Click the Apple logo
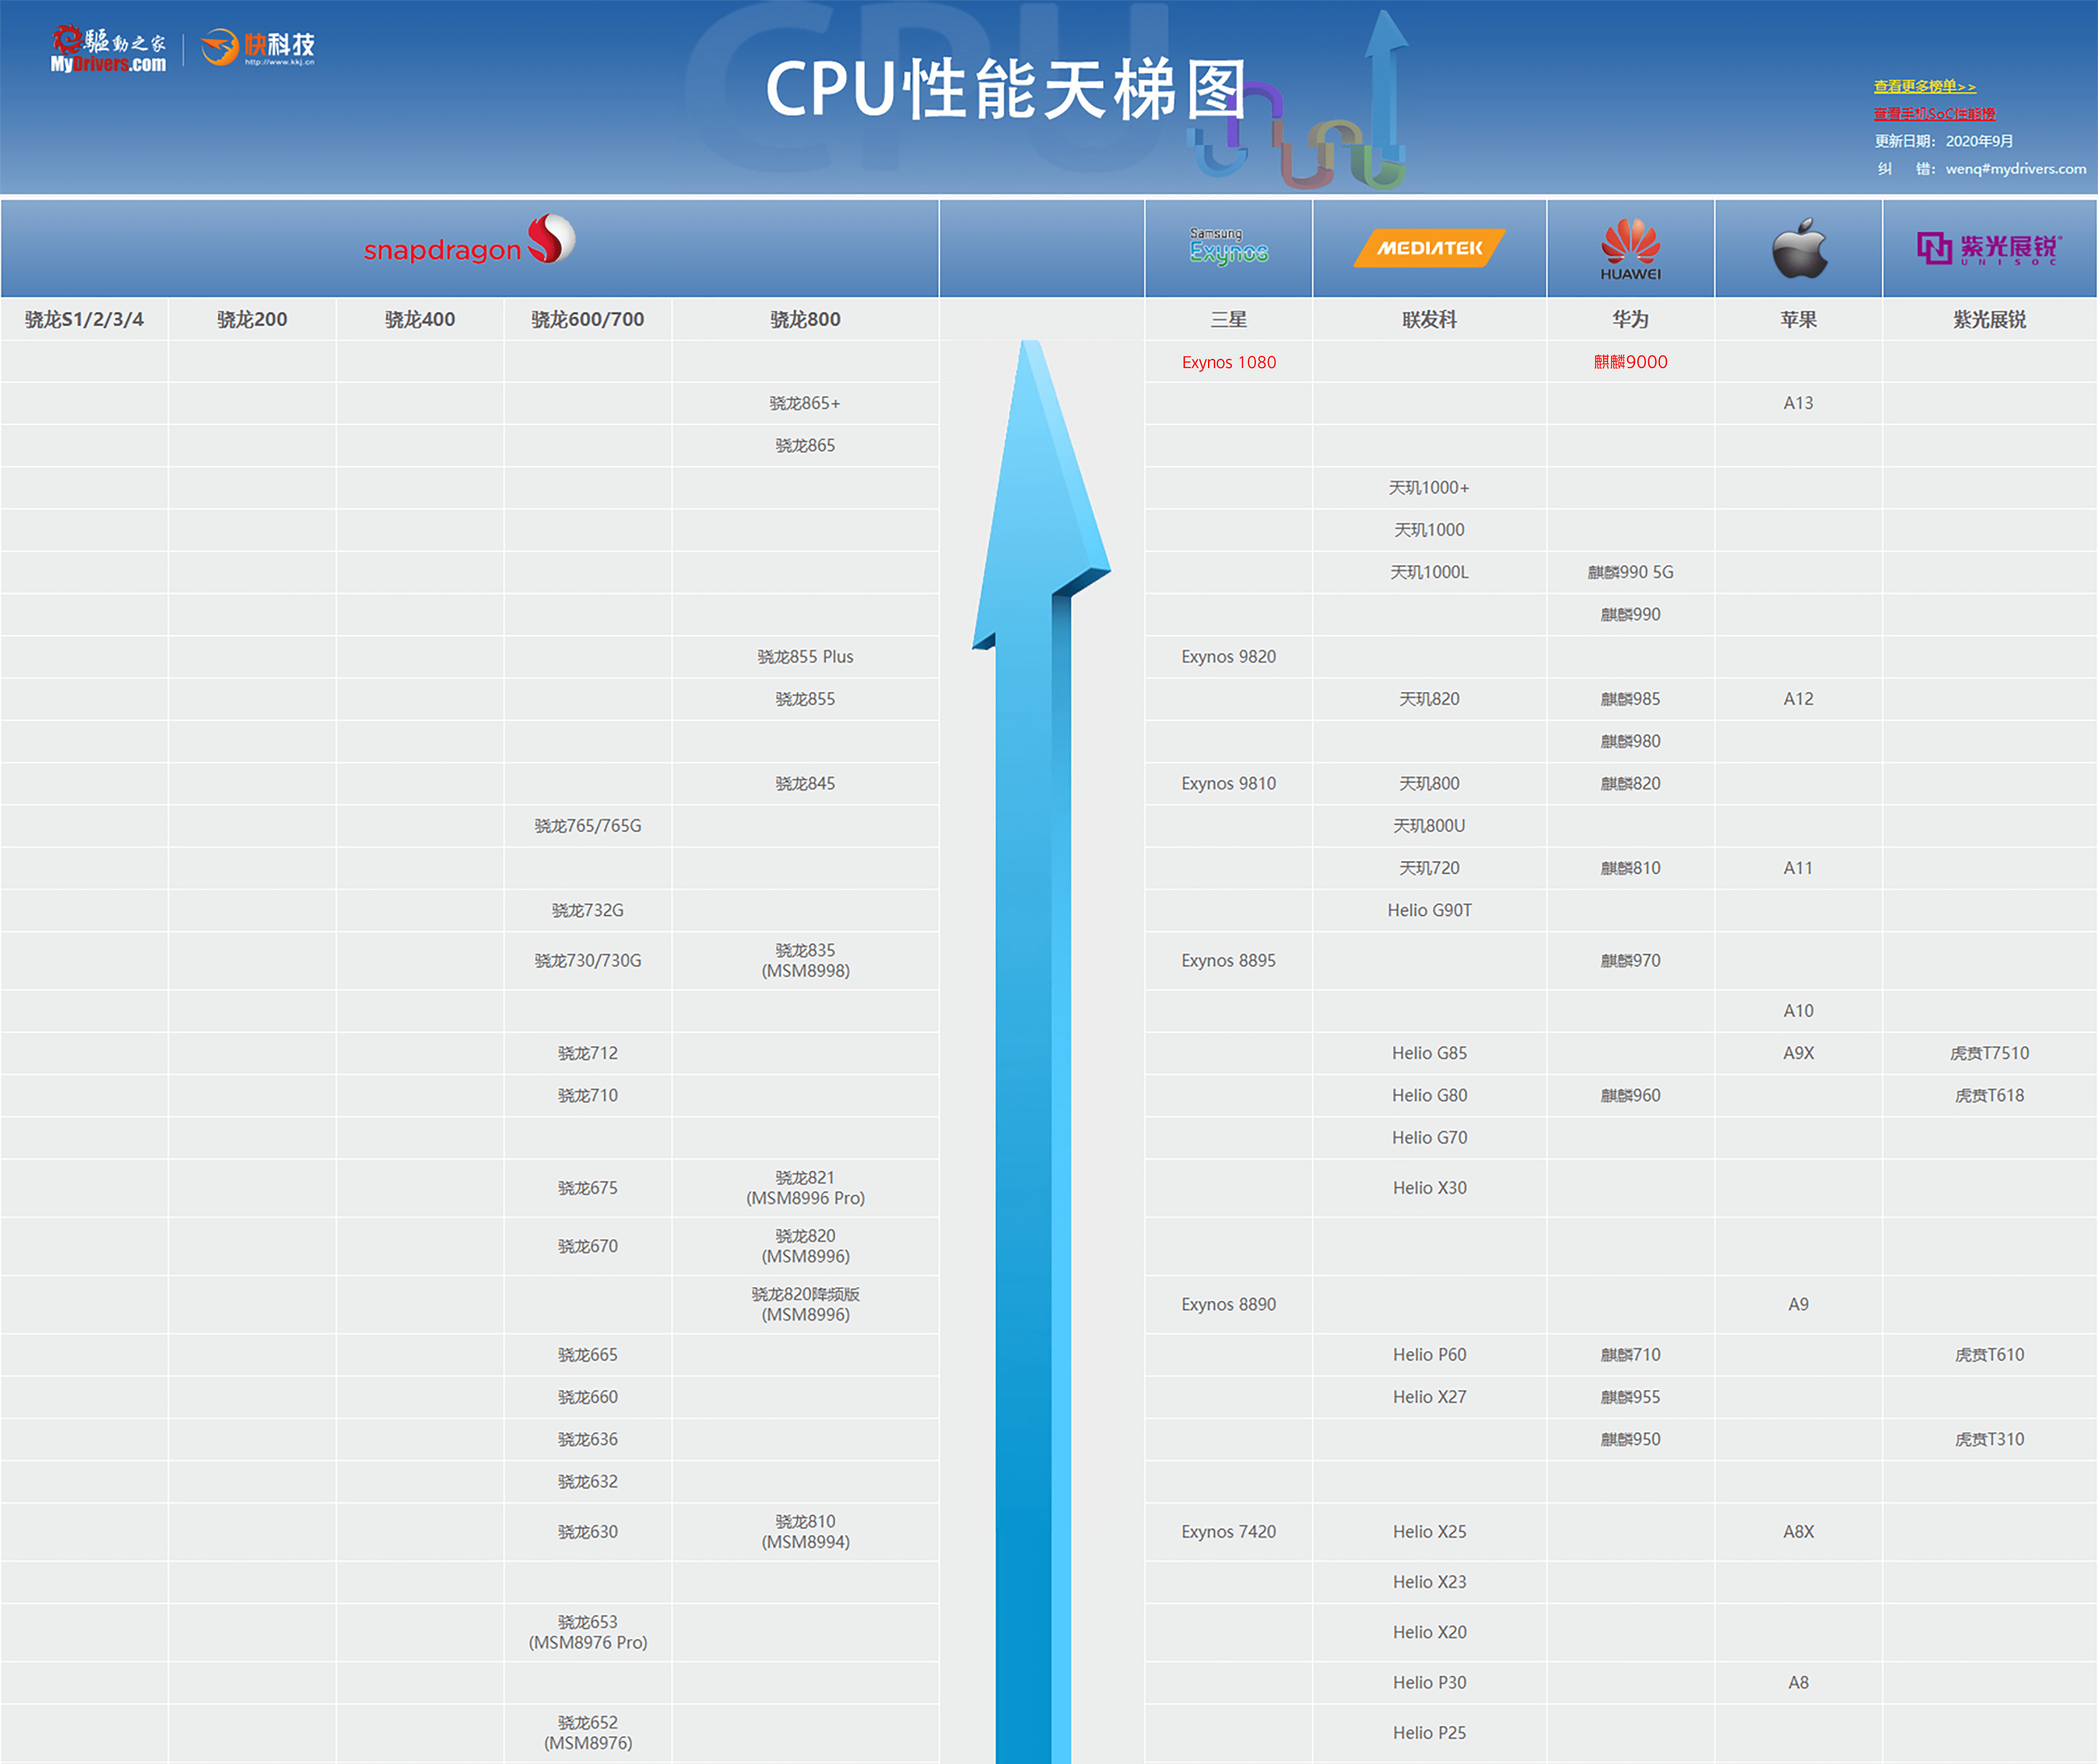This screenshot has height=1764, width=2098. coord(1799,248)
